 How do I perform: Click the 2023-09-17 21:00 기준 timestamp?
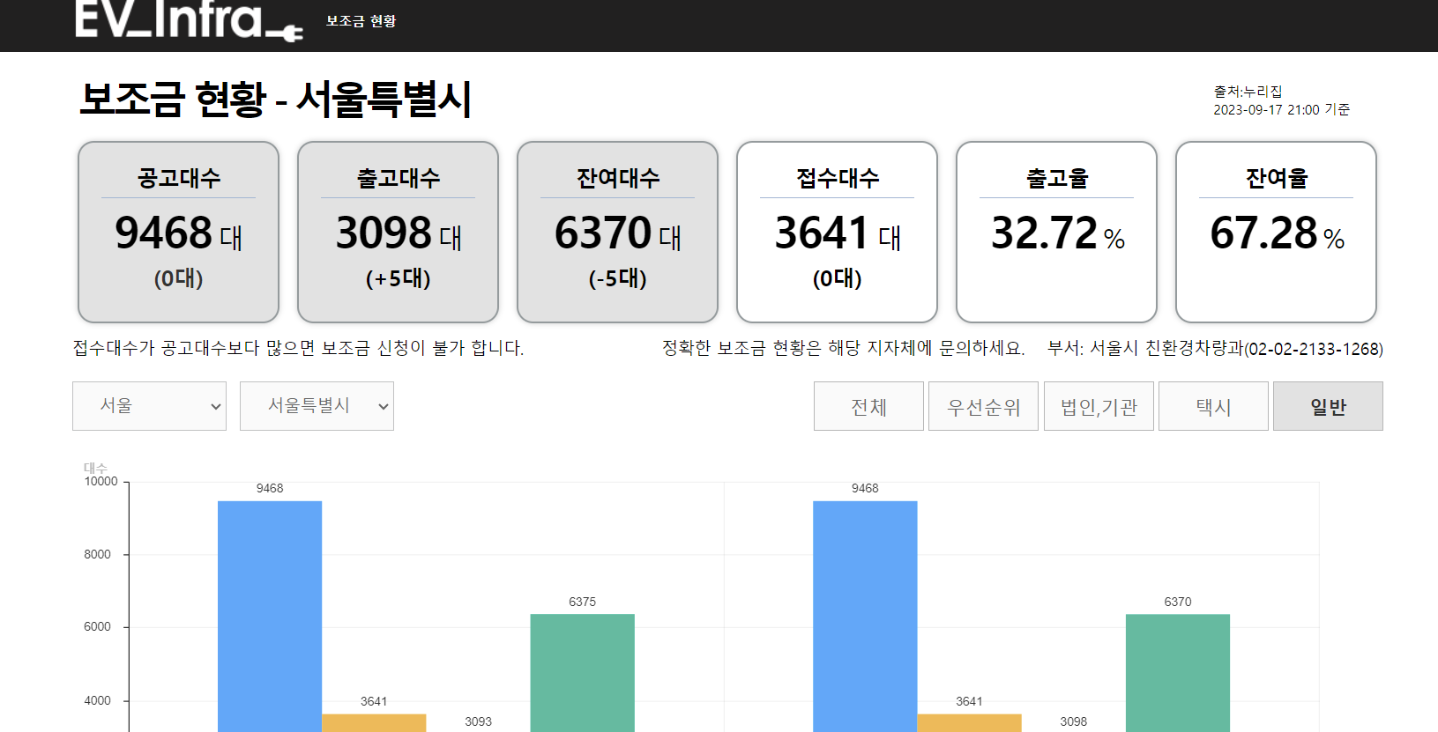[1281, 110]
